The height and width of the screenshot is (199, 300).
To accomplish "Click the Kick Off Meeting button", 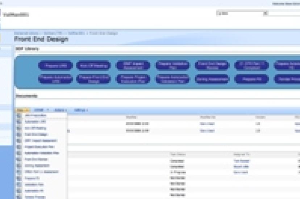I will (93, 65).
